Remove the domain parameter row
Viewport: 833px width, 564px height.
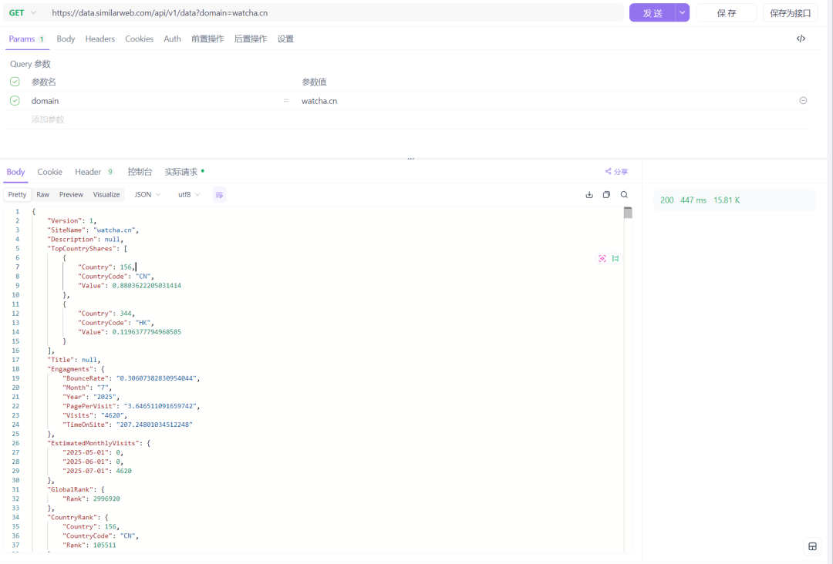point(803,101)
